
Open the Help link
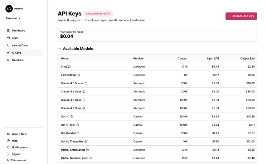click(15, 141)
